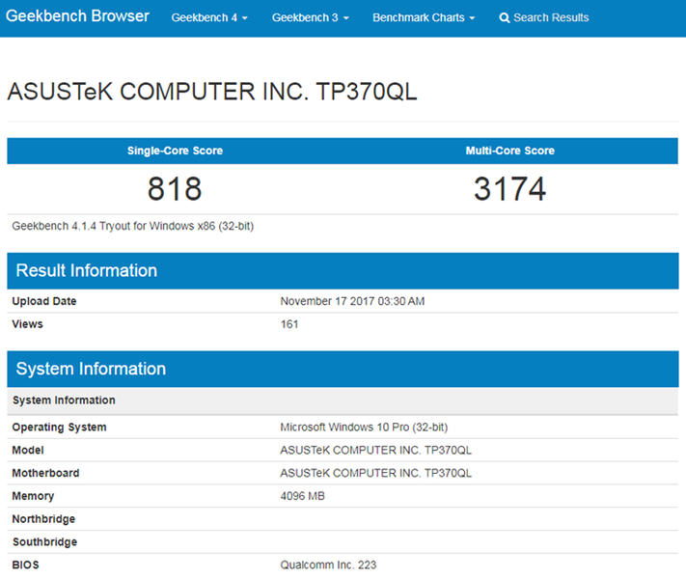Click the memory value 4096 MB
This screenshot has height=579, width=686.
[302, 496]
